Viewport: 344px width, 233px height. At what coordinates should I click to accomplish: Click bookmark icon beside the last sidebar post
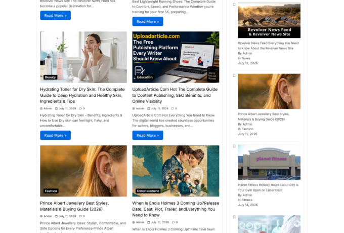[234, 217]
